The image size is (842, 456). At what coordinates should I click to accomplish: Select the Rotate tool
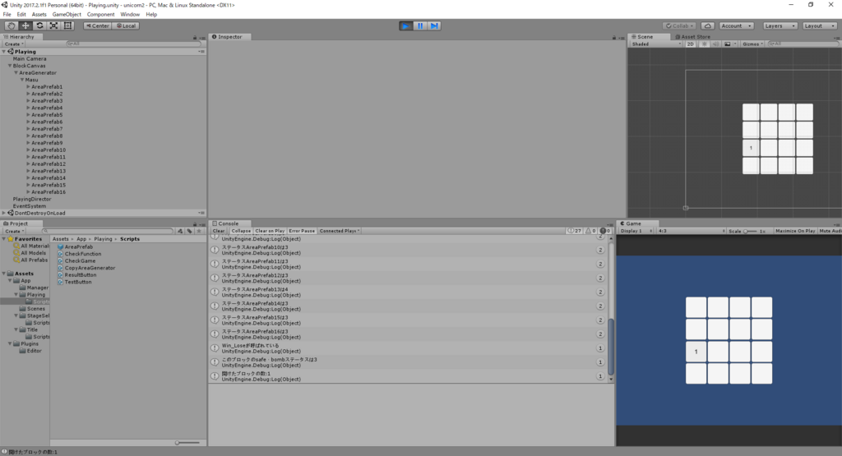point(39,25)
